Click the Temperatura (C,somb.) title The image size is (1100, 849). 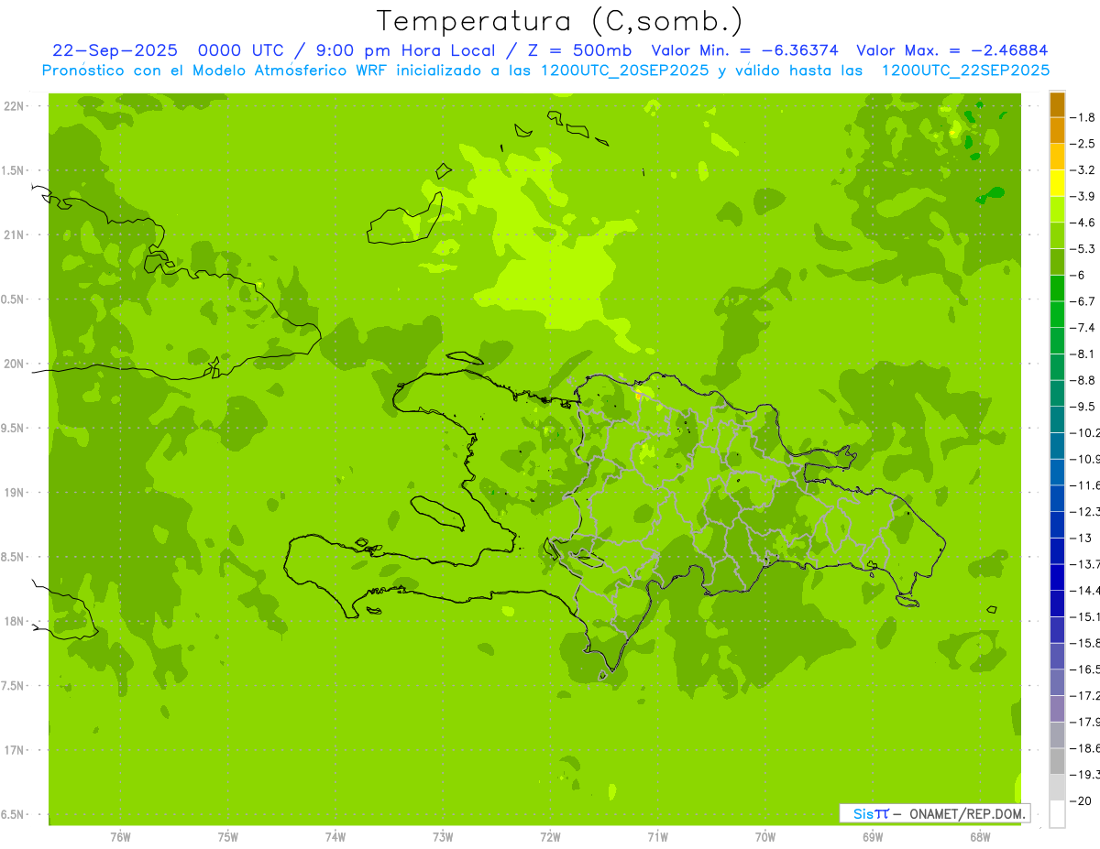click(x=559, y=21)
